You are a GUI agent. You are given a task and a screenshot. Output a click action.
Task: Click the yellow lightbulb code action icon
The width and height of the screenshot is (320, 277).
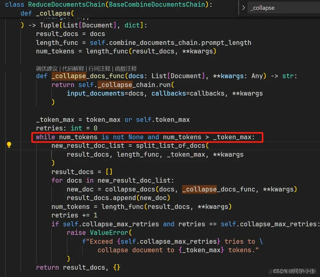[x=9, y=145]
